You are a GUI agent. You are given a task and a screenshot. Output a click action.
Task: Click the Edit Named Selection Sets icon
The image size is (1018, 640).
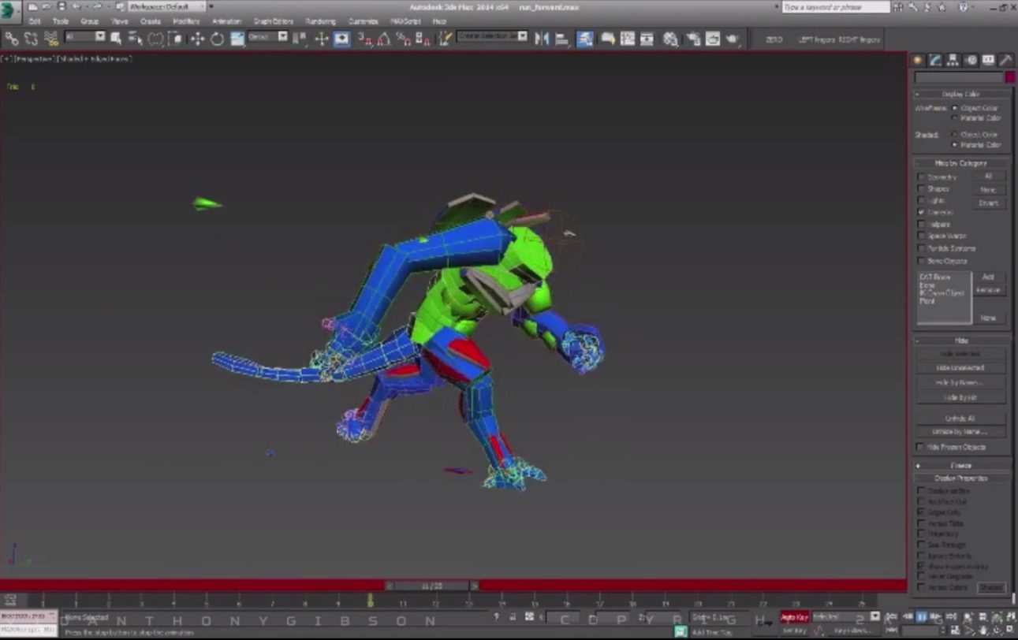coord(446,38)
